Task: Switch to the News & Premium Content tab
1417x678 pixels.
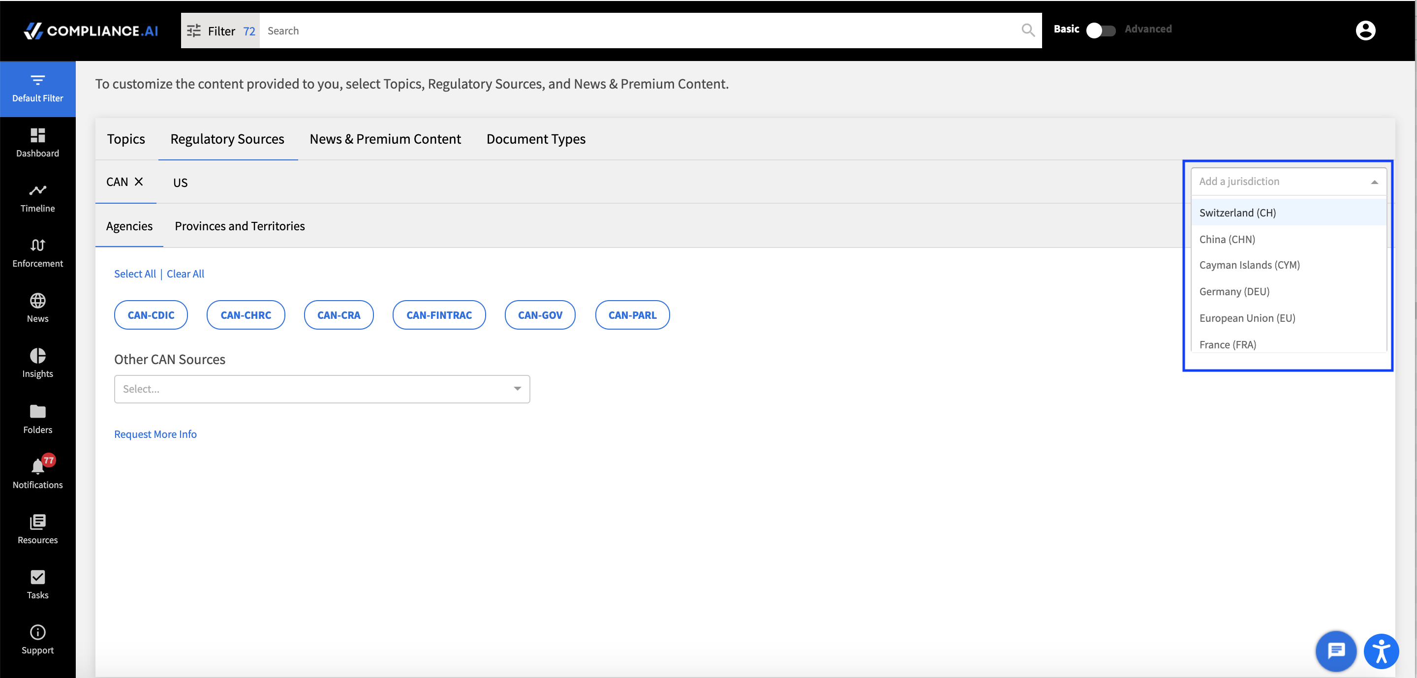Action: point(385,139)
